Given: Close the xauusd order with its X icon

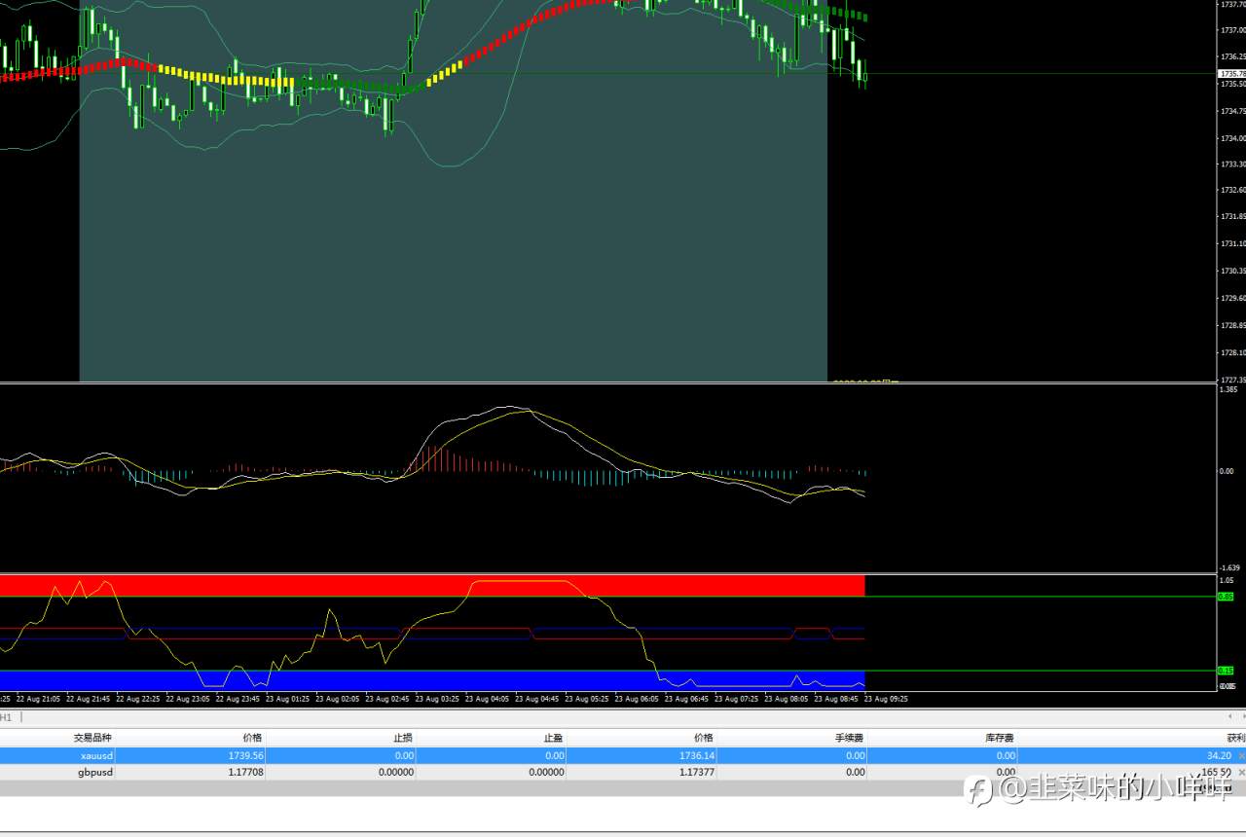Looking at the screenshot, I should point(1240,755).
